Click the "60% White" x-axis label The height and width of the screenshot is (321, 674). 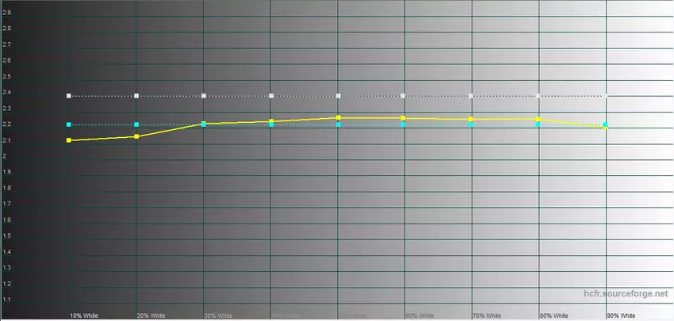[420, 315]
